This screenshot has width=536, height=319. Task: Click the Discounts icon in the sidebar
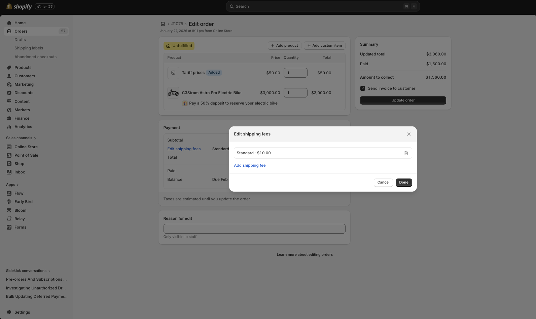click(x=9, y=93)
